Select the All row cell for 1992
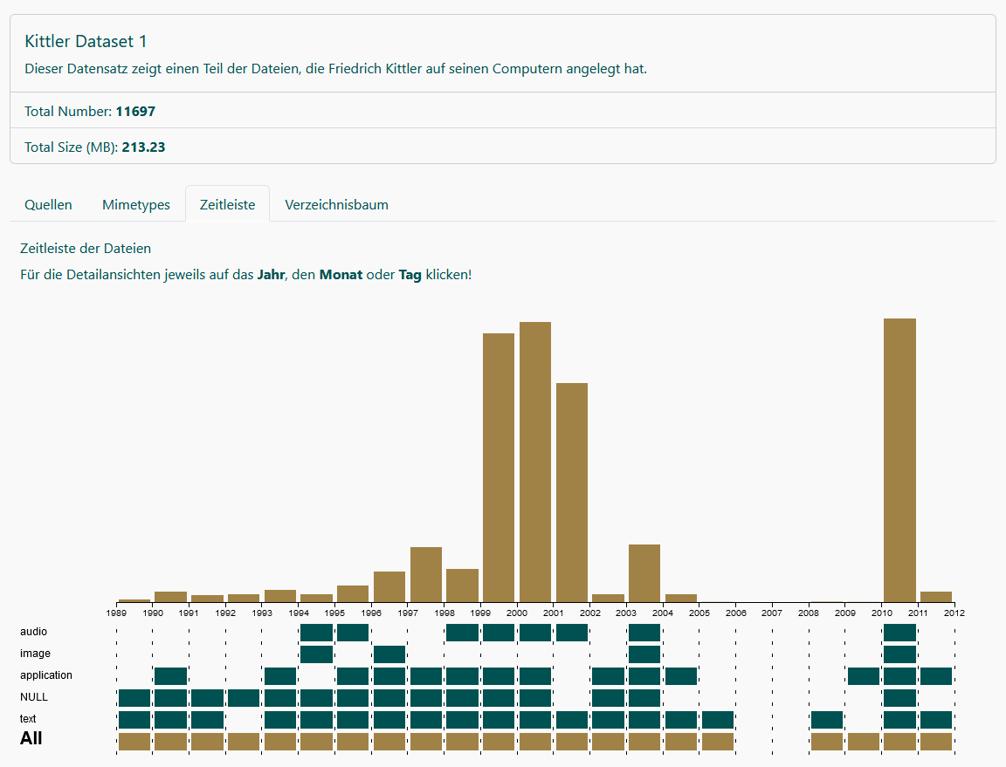 (244, 742)
